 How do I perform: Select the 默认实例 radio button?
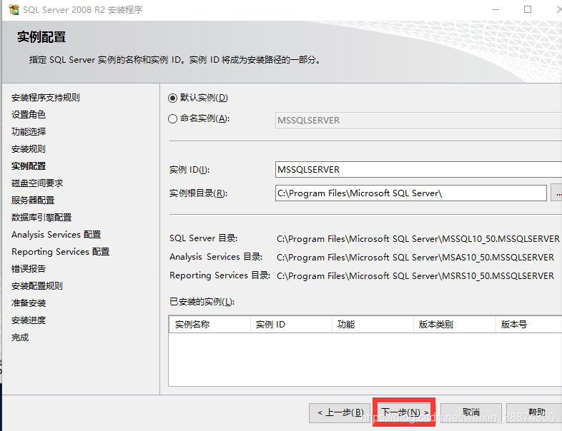pyautogui.click(x=172, y=98)
